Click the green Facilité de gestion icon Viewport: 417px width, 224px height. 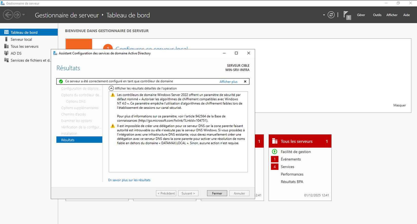(274, 152)
